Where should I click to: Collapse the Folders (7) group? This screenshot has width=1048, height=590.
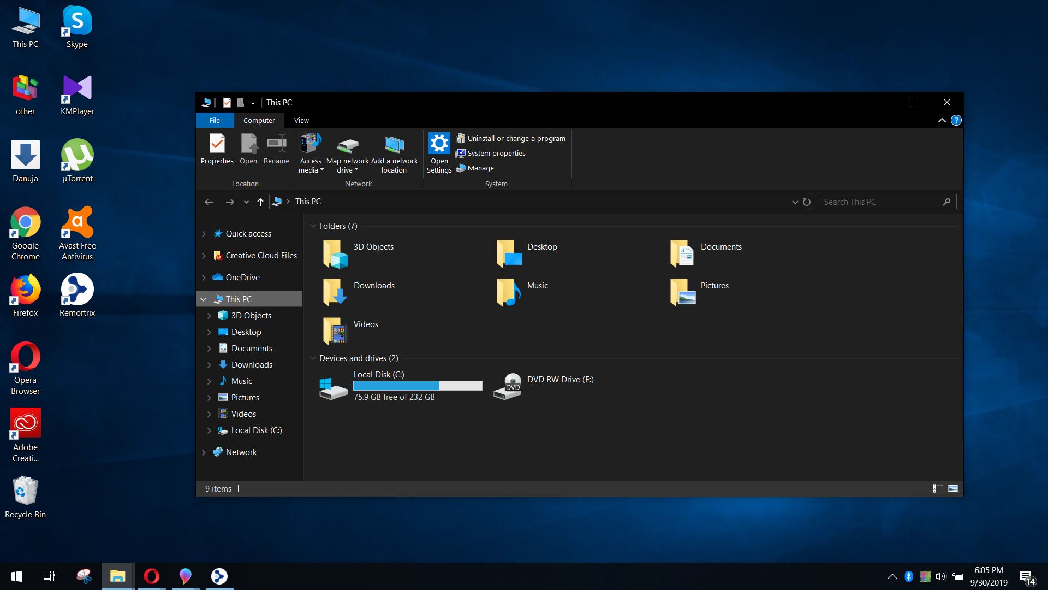(313, 226)
